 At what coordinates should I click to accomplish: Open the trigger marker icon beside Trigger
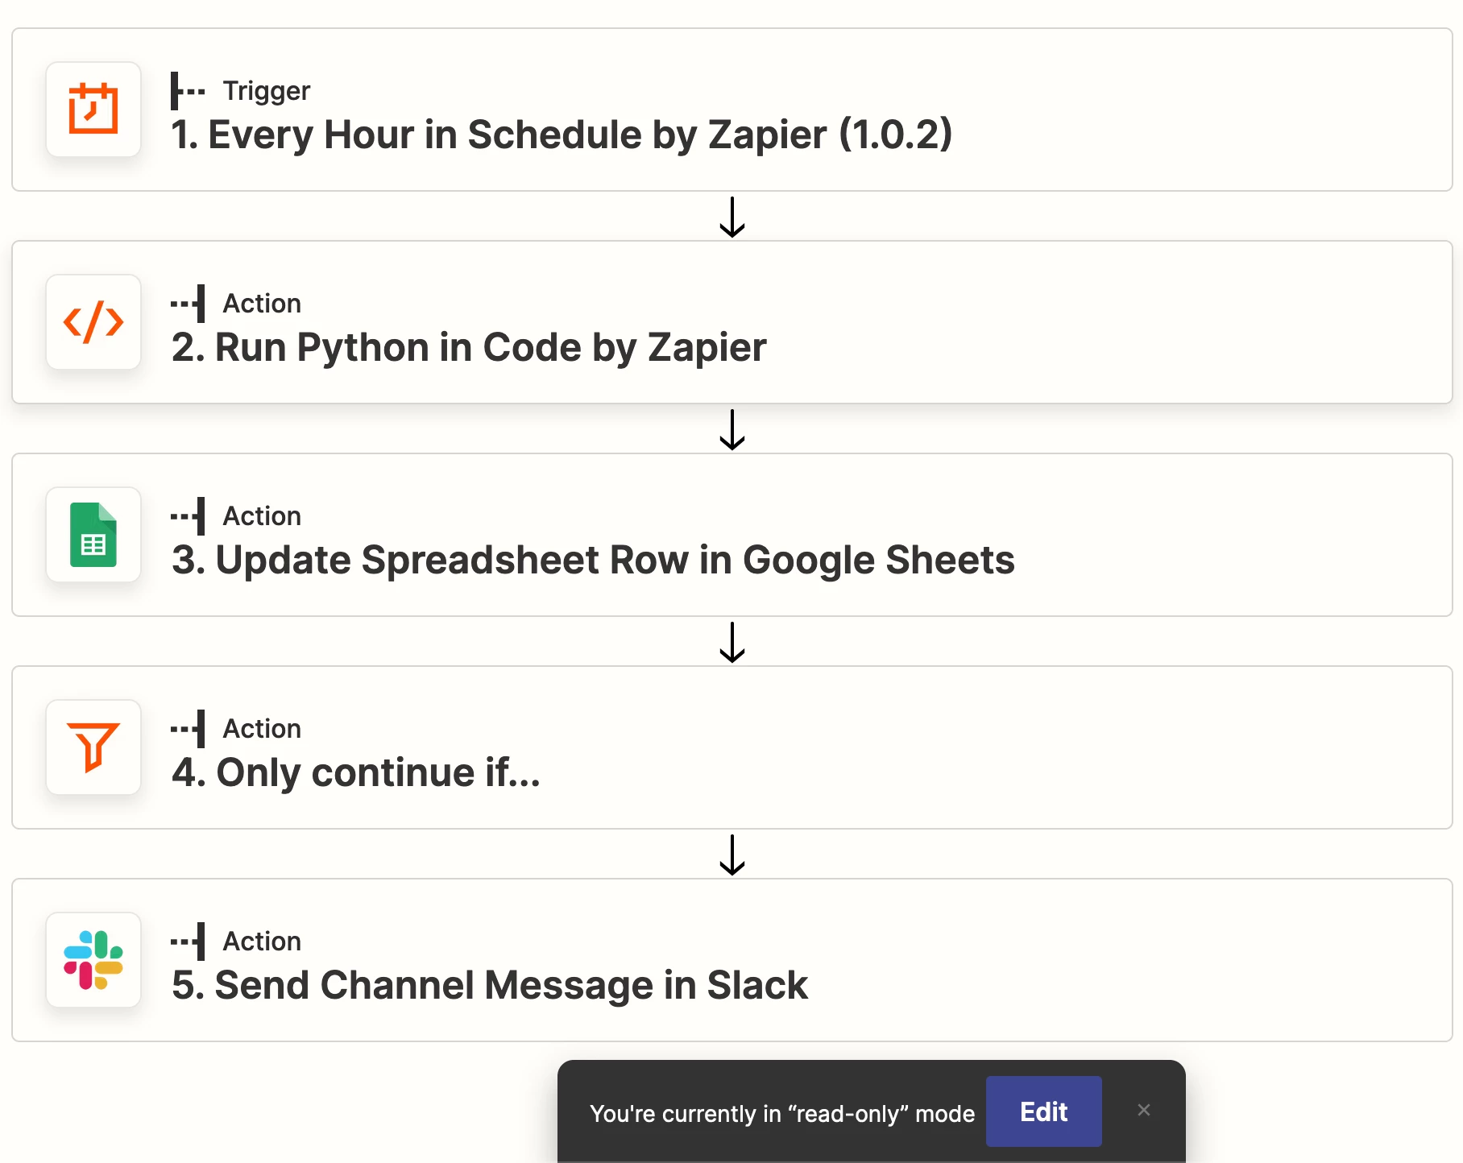[188, 91]
